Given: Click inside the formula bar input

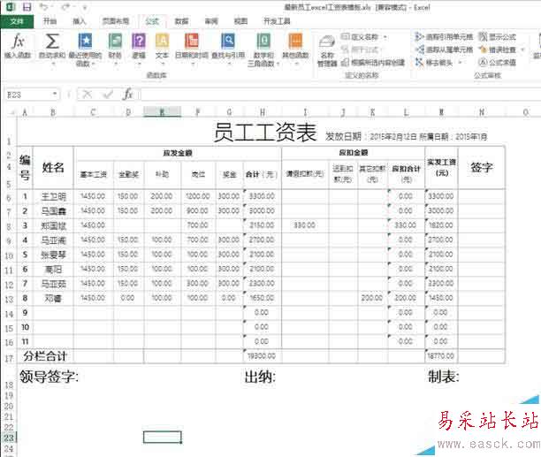Looking at the screenshot, I should (339, 95).
